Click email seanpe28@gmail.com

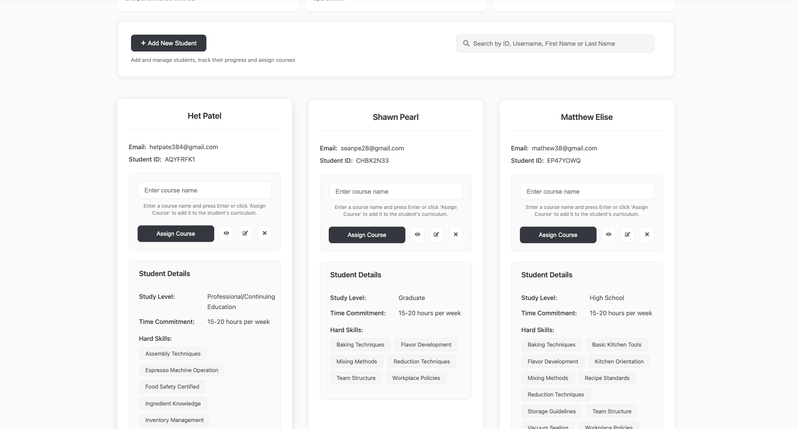point(372,148)
